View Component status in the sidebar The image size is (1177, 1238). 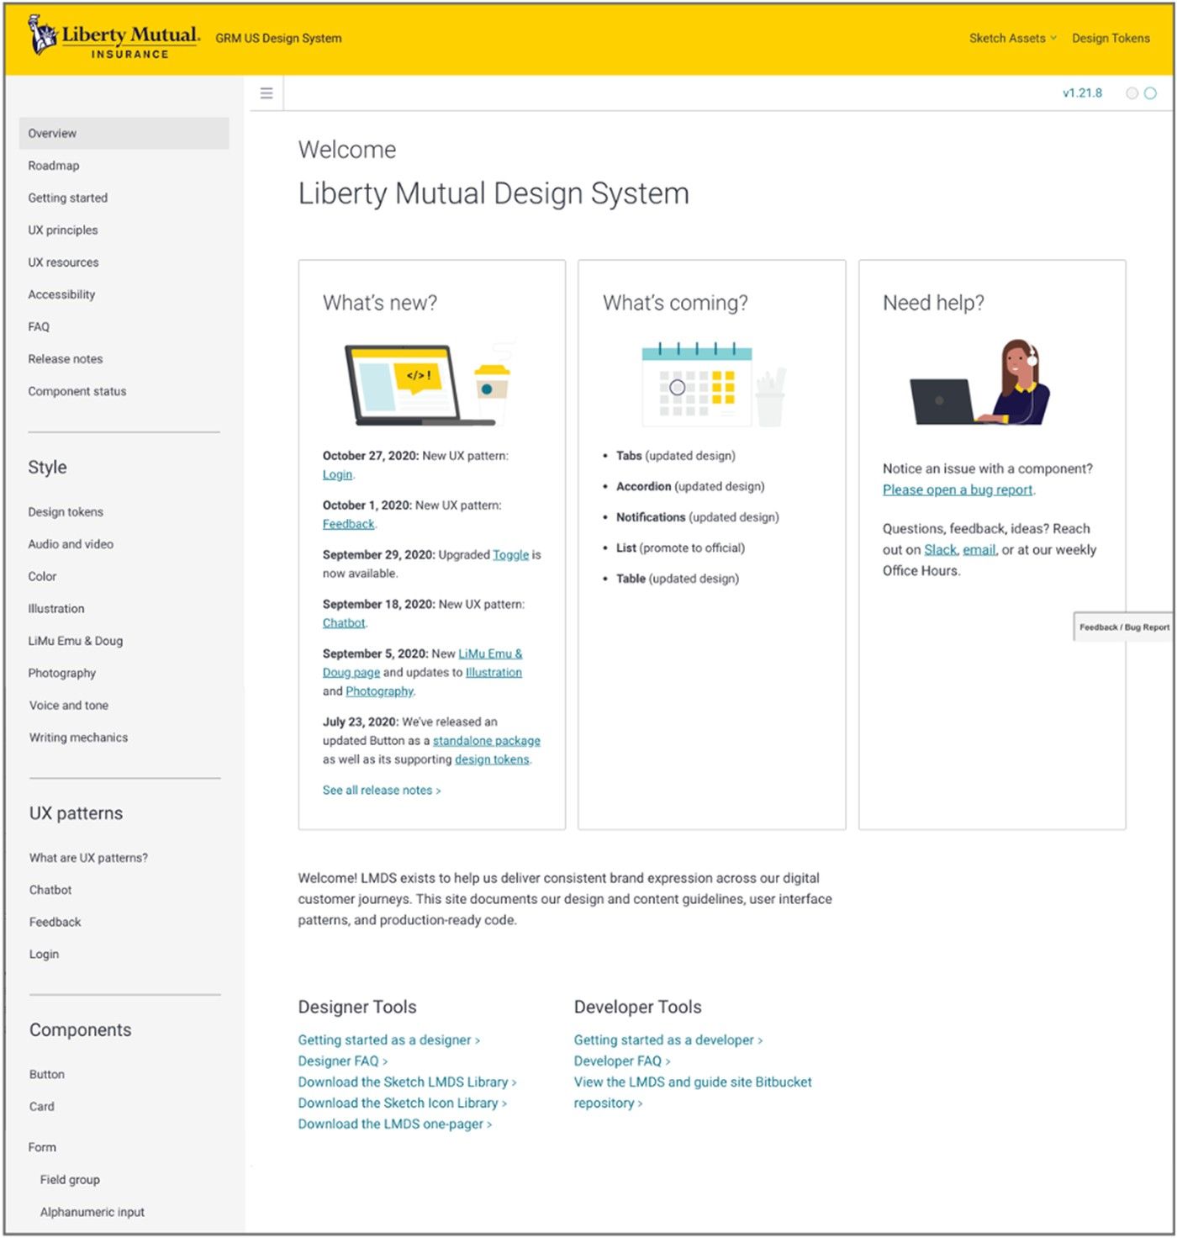(77, 391)
